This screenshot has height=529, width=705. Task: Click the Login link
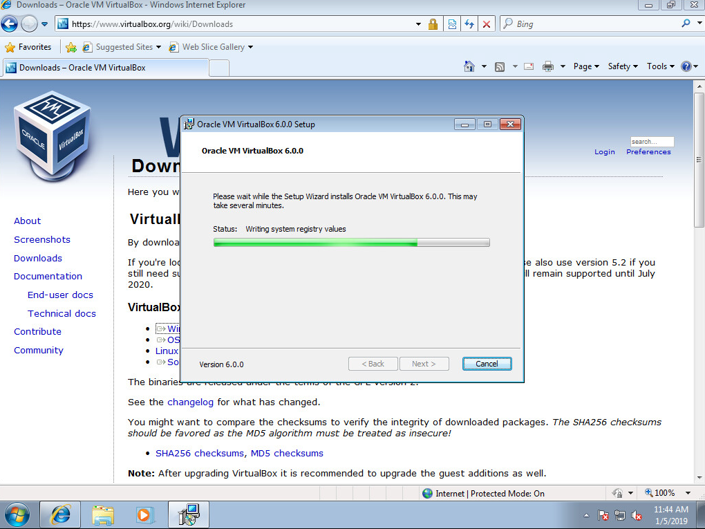[x=604, y=152]
